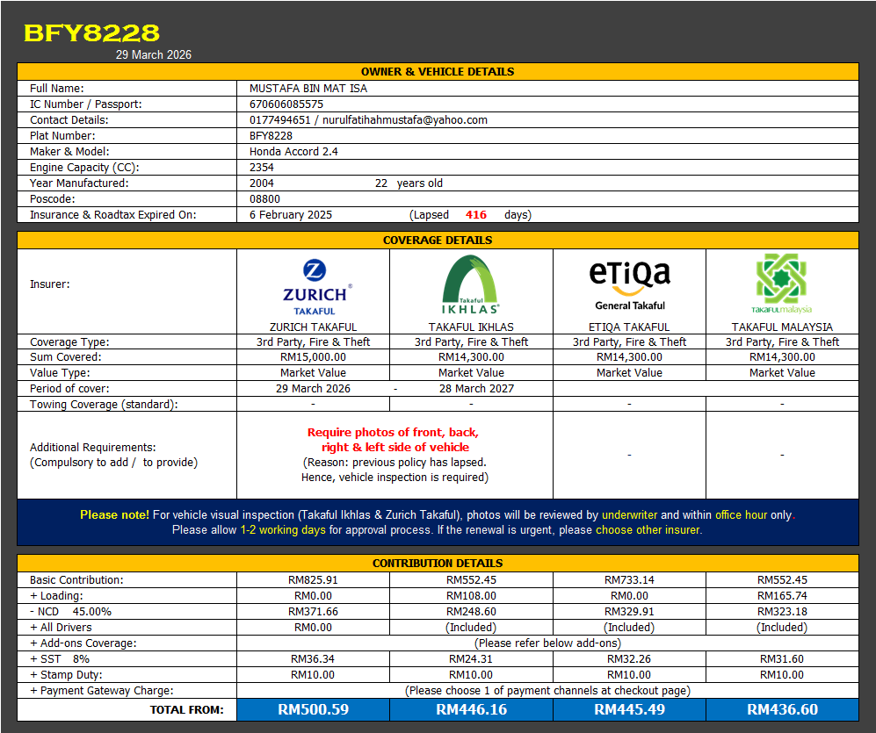Select the Takaful Malaysia logo
The image size is (876, 733).
(782, 284)
